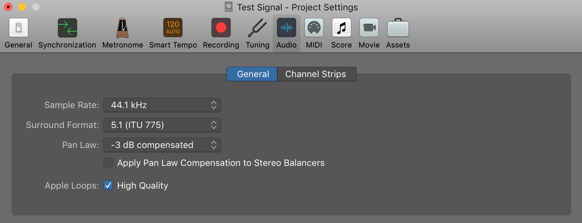The width and height of the screenshot is (582, 223).
Task: Select the General audio tab
Action: pos(252,74)
